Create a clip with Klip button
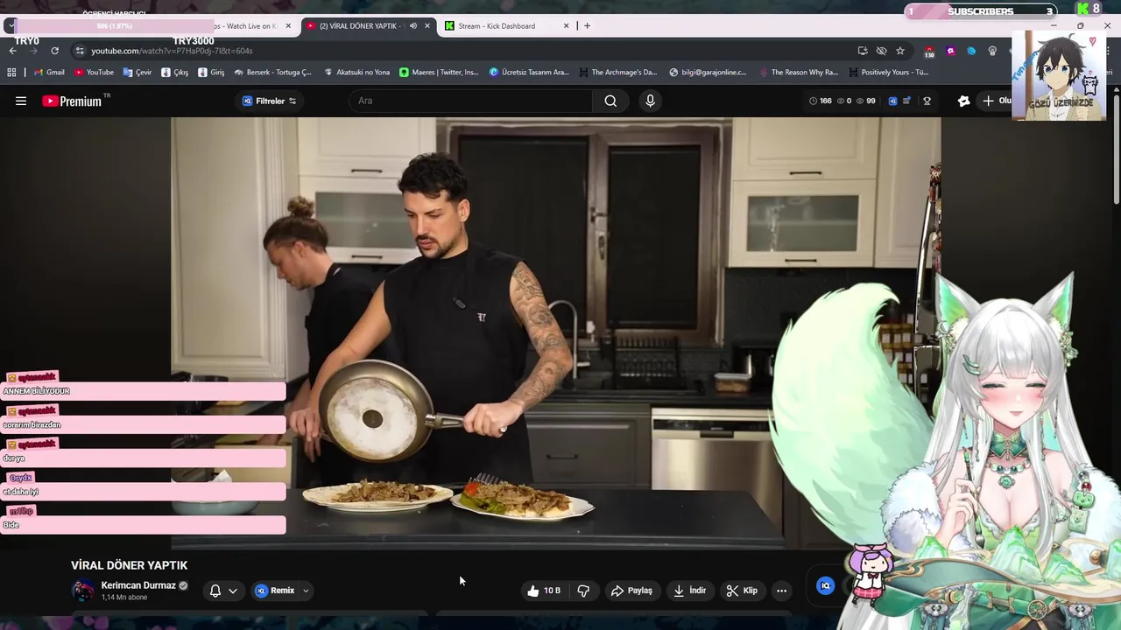The image size is (1121, 630). coord(742,591)
